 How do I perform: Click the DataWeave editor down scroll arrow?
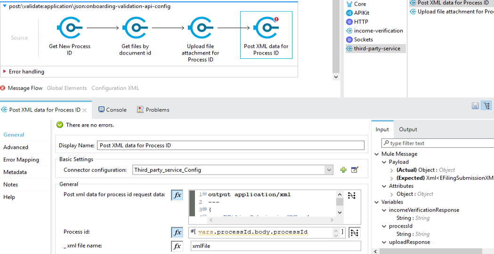(340, 213)
